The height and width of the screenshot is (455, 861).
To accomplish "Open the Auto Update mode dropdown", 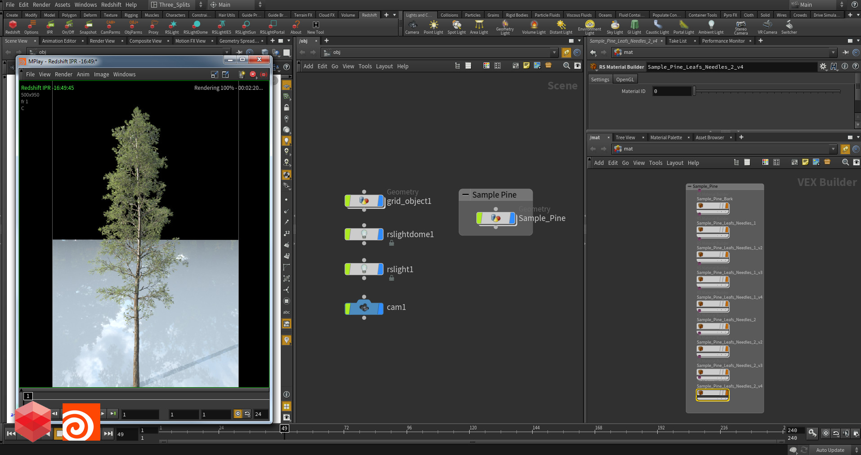I will pyautogui.click(x=831, y=450).
